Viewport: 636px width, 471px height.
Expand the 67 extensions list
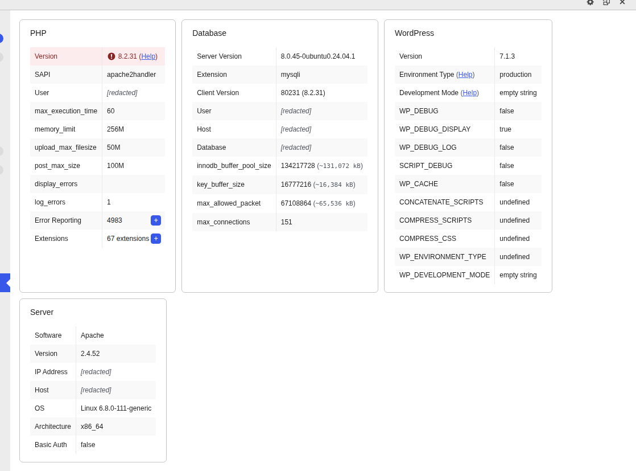pos(156,238)
